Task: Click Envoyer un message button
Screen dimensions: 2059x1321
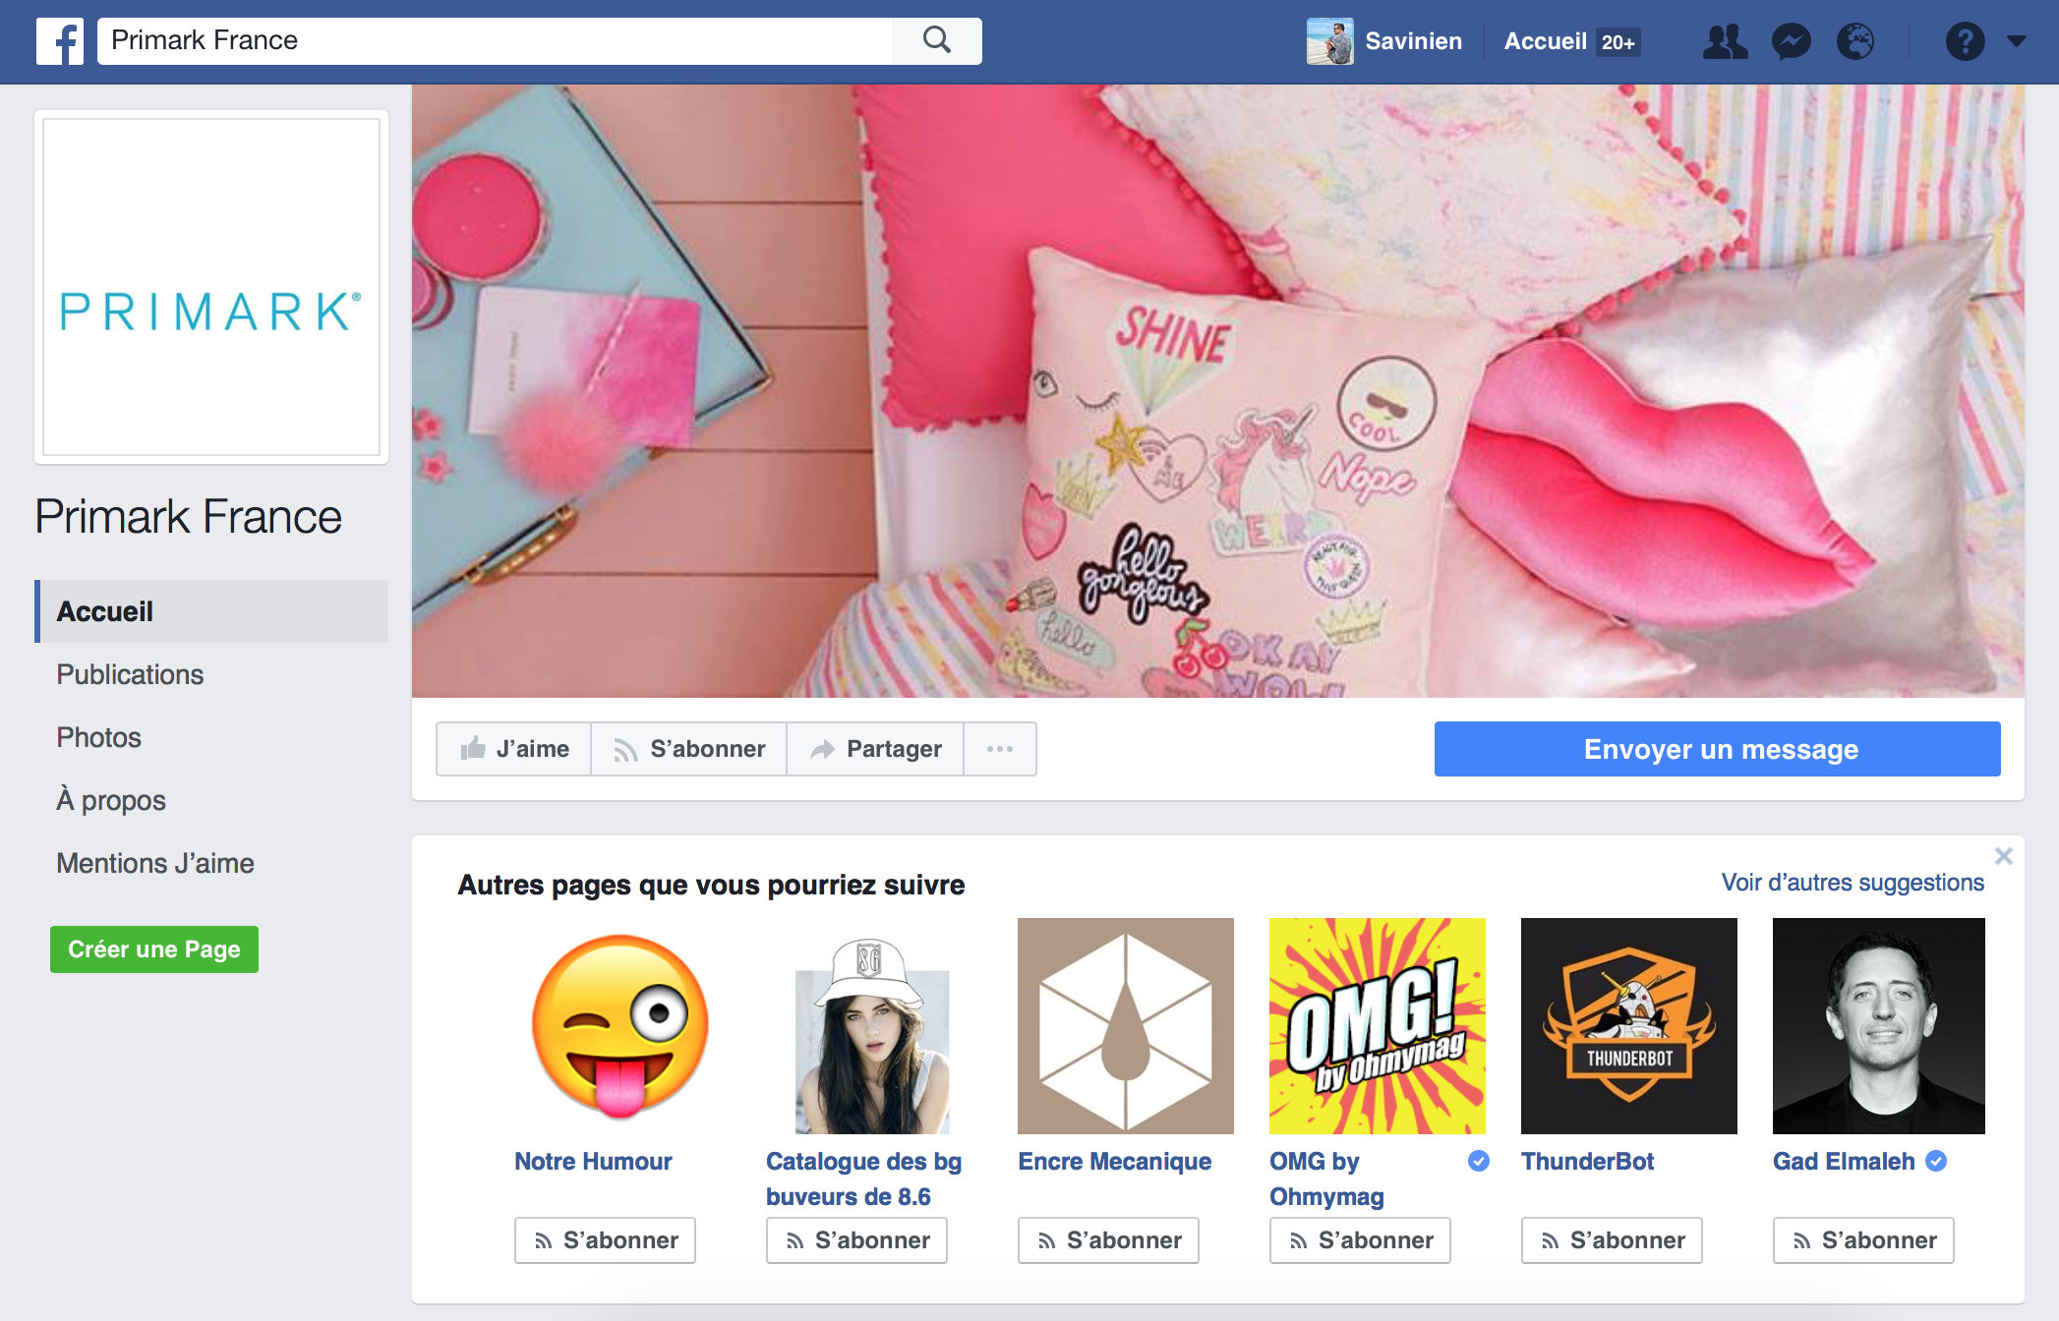Action: tap(1718, 749)
